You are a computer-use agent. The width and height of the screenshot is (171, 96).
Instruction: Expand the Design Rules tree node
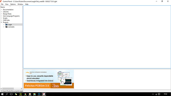coord(1,14)
